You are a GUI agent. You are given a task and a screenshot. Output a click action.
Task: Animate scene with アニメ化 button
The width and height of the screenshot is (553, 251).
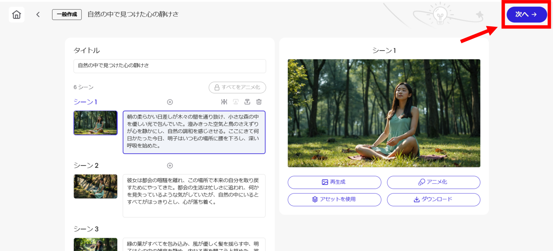tap(433, 182)
